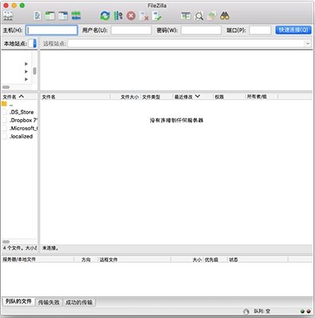
Task: Expand the middle local tree triangle
Action: click(26, 72)
